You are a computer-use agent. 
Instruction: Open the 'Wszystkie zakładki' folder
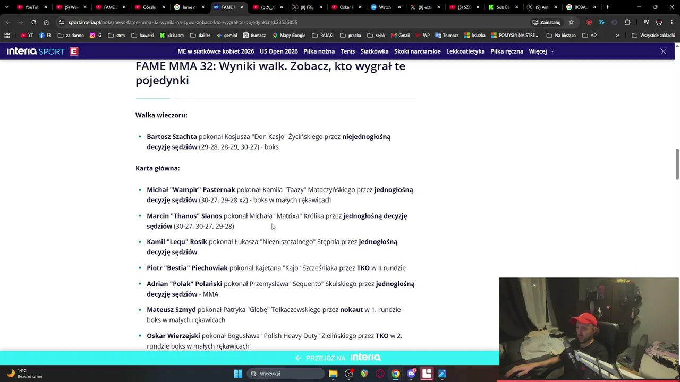(x=653, y=36)
